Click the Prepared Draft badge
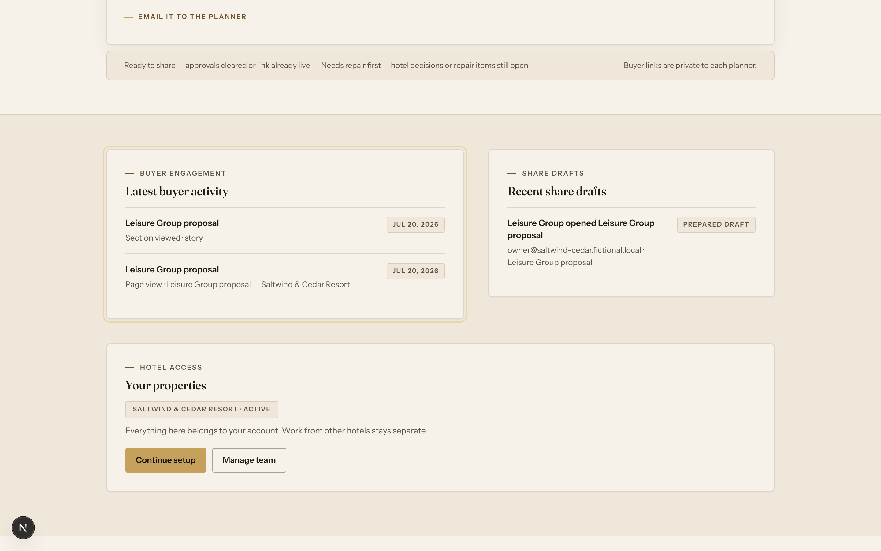The height and width of the screenshot is (551, 881). [716, 224]
